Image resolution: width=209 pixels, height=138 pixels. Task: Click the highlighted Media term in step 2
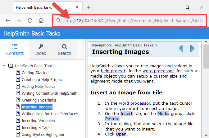coord(163,113)
